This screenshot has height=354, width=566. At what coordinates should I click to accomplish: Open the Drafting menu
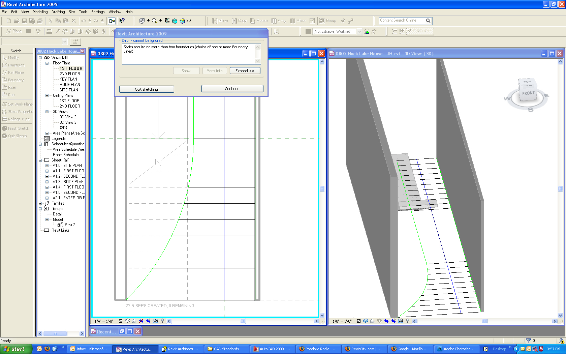[x=58, y=12]
